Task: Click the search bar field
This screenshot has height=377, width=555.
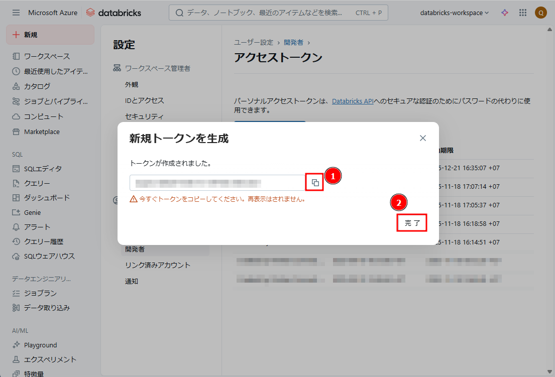Action: click(278, 13)
